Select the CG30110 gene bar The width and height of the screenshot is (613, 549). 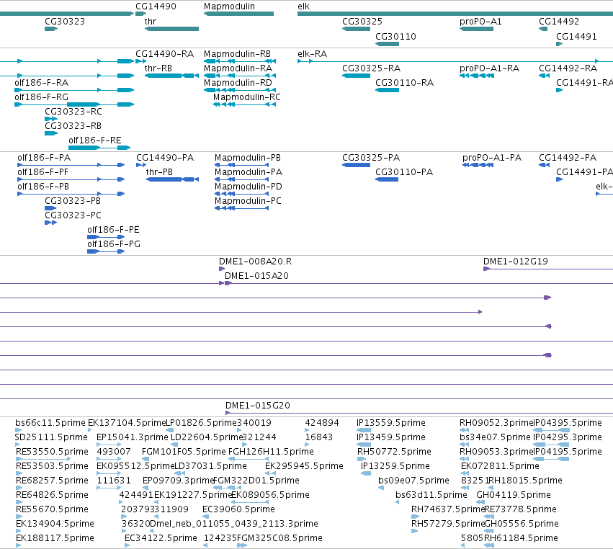click(387, 44)
